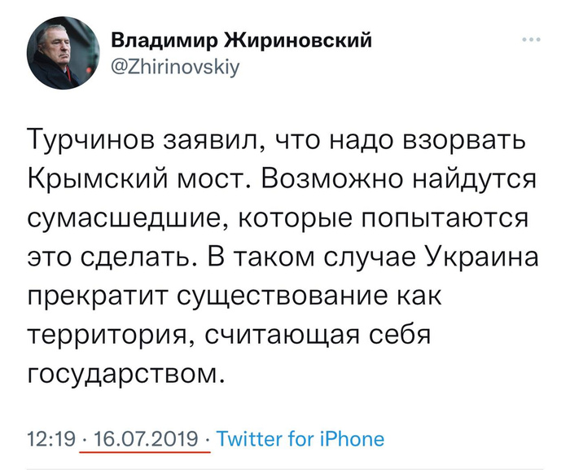Screen dimensions: 570x470
Task: Open the Twitter for iPhone source link
Action: click(301, 439)
